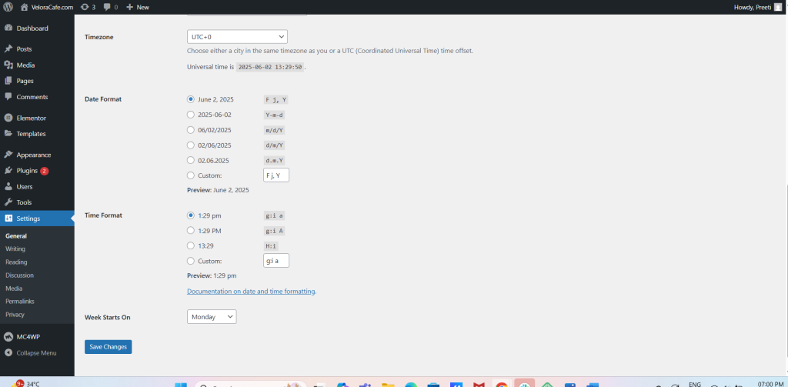The width and height of the screenshot is (788, 387).
Task: Select the June 2, 2025 date format
Action: [191, 99]
